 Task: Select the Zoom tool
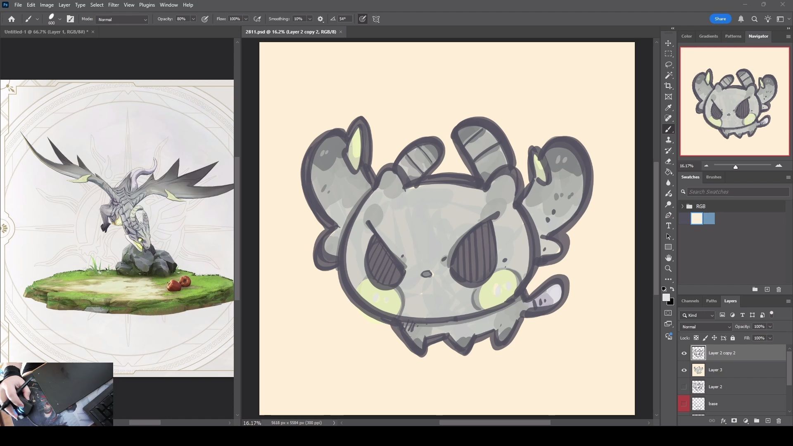(x=668, y=269)
